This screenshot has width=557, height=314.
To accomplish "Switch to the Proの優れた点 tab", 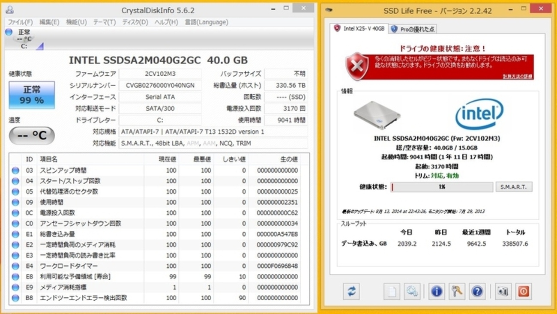I will coord(413,29).
